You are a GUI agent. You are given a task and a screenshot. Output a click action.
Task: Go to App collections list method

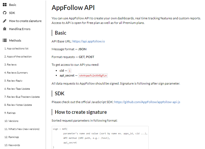coord(16,49)
